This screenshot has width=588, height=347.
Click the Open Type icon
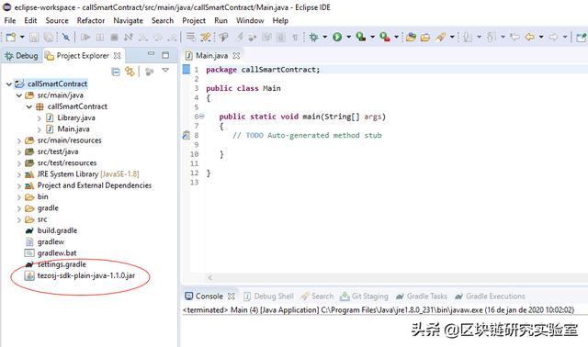pyautogui.click(x=411, y=37)
